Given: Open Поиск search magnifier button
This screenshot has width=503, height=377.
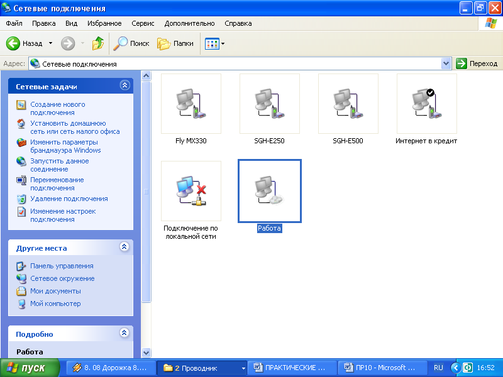Looking at the screenshot, I should click(131, 43).
